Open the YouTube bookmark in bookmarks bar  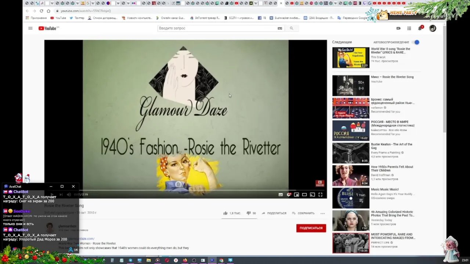pyautogui.click(x=58, y=18)
